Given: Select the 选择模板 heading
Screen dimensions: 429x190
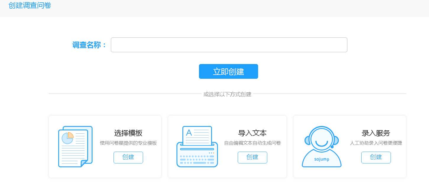Looking at the screenshot, I should pos(128,133).
